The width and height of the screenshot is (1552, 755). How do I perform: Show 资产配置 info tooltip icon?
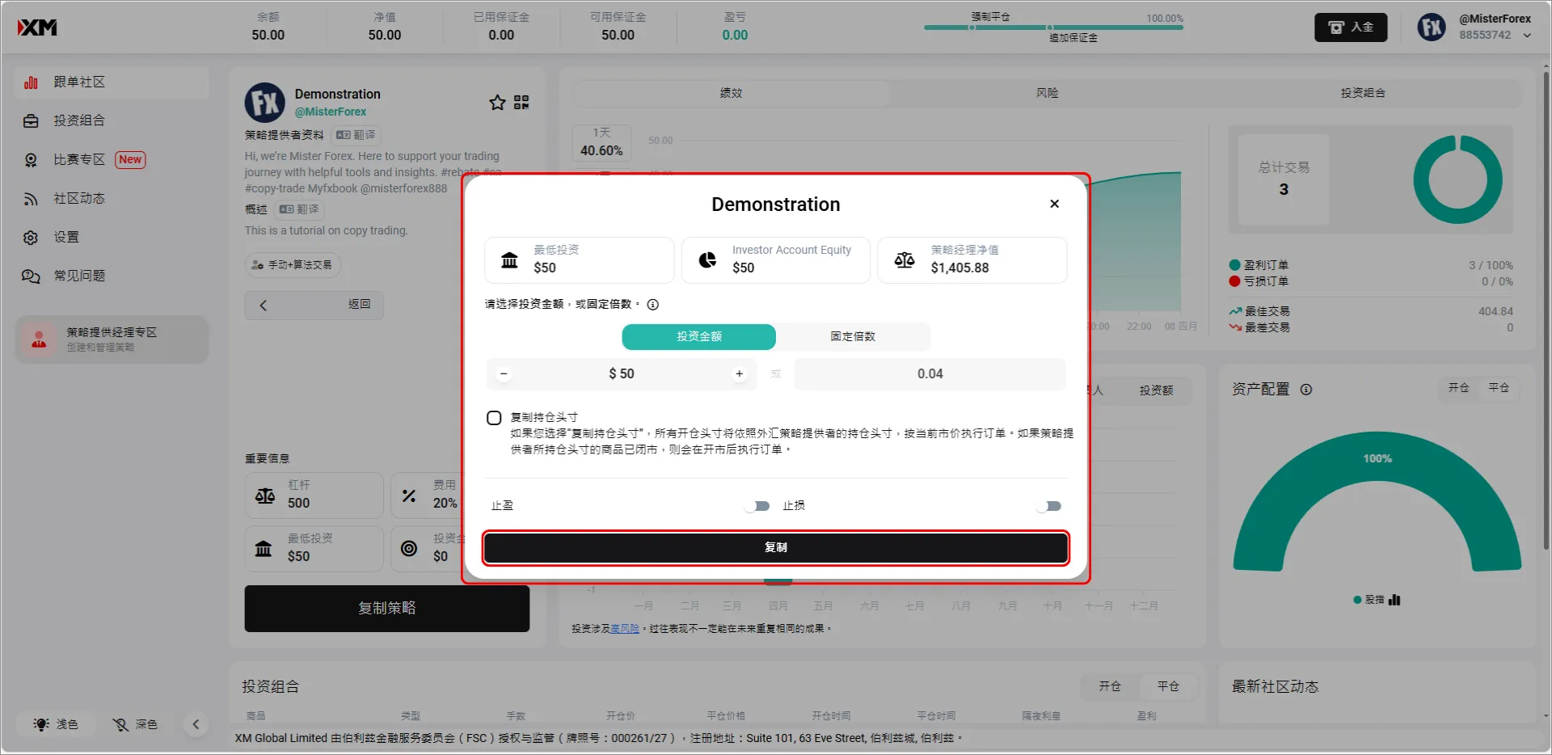(1306, 390)
